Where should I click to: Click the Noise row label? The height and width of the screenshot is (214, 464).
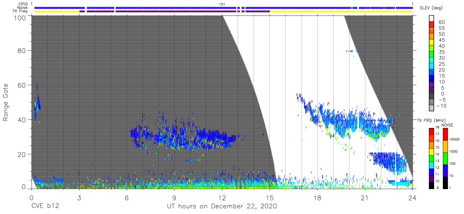pos(23,8)
